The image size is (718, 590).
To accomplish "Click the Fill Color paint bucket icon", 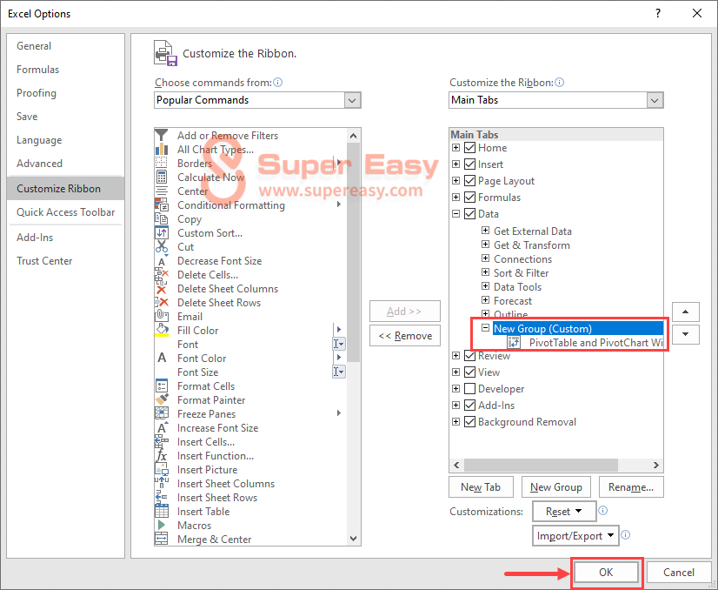I will tap(161, 330).
